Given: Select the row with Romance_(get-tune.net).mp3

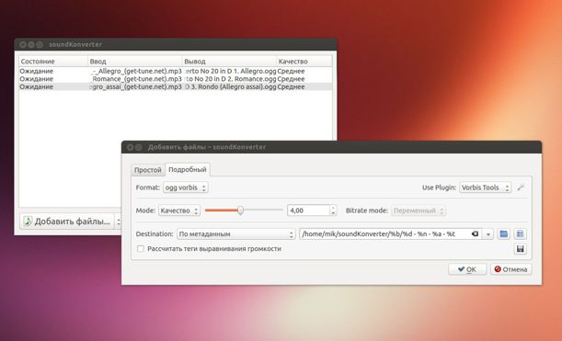Looking at the screenshot, I should [x=176, y=79].
